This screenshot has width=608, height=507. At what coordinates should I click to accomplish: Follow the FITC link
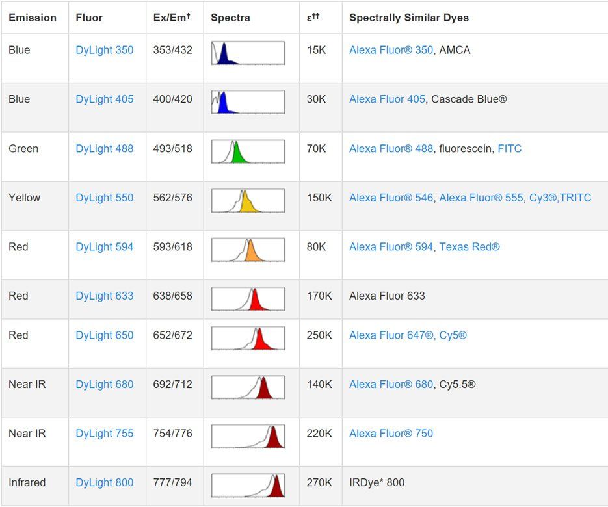click(x=509, y=149)
